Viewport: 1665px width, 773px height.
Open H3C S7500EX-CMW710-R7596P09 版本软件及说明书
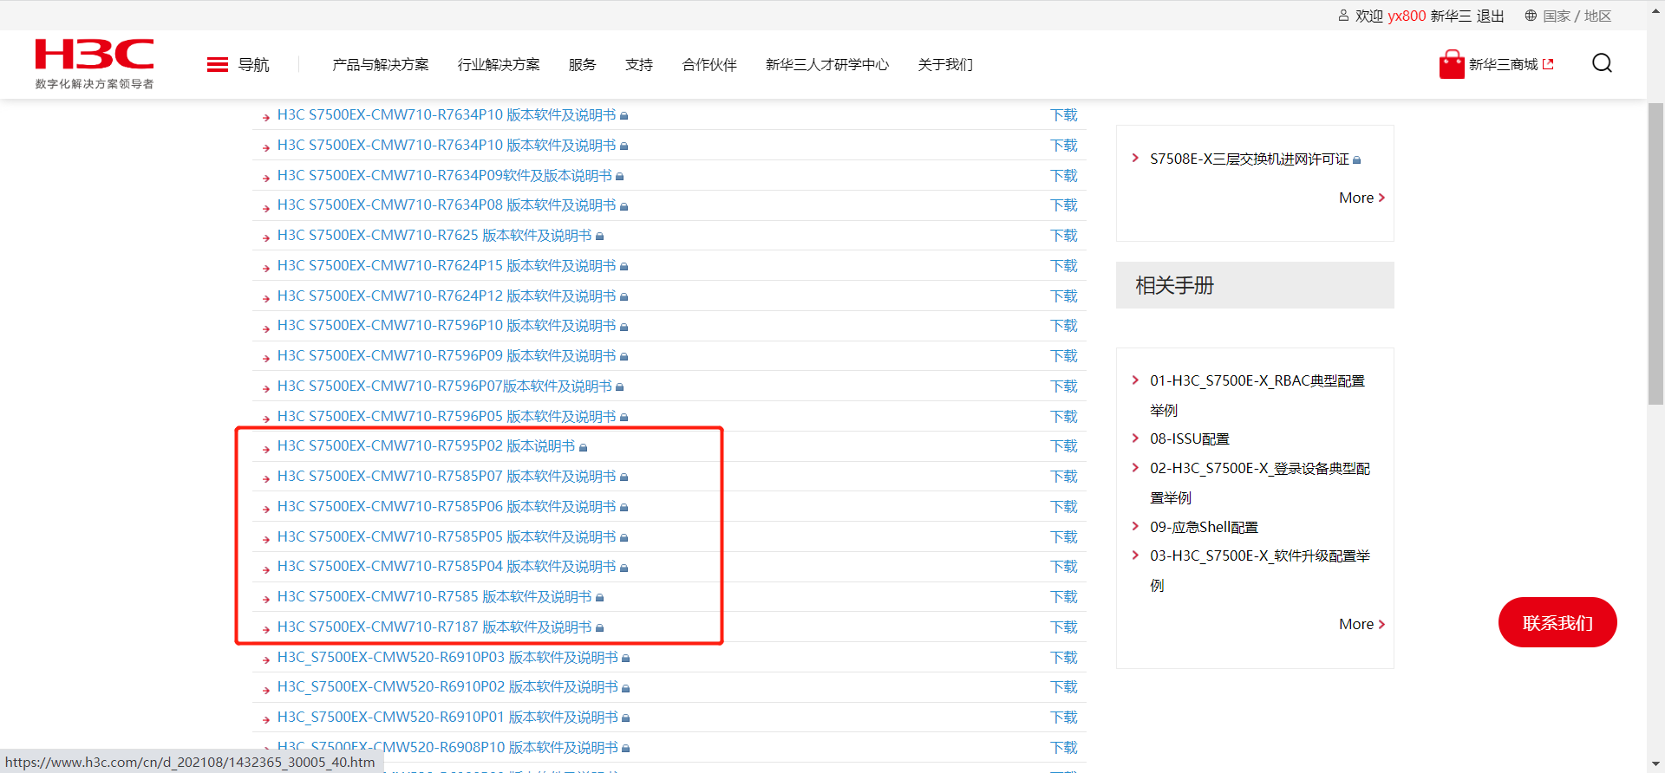[x=447, y=356]
